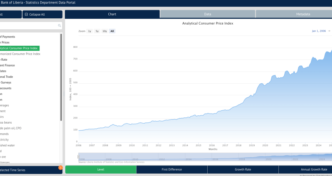Select the Cement series in tree
The image size is (332, 176).
point(3,111)
